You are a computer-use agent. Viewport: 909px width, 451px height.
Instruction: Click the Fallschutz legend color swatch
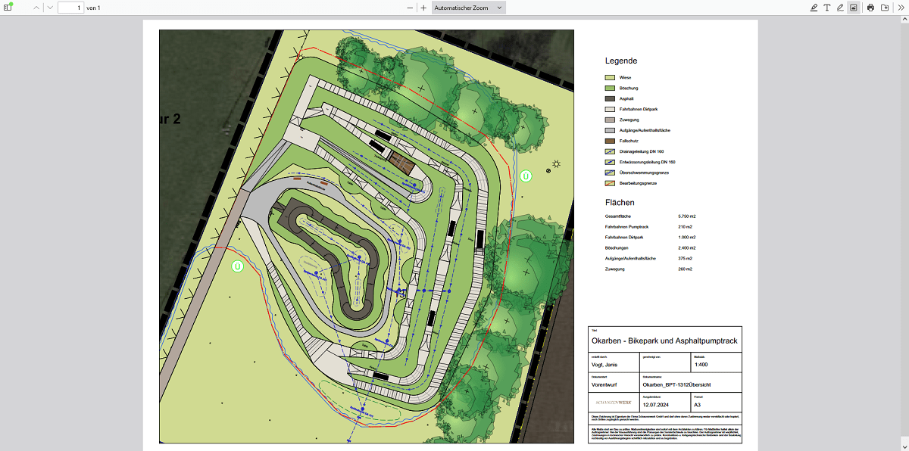click(x=609, y=141)
